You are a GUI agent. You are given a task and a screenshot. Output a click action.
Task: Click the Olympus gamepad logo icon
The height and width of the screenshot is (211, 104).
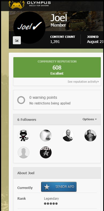(17, 4)
